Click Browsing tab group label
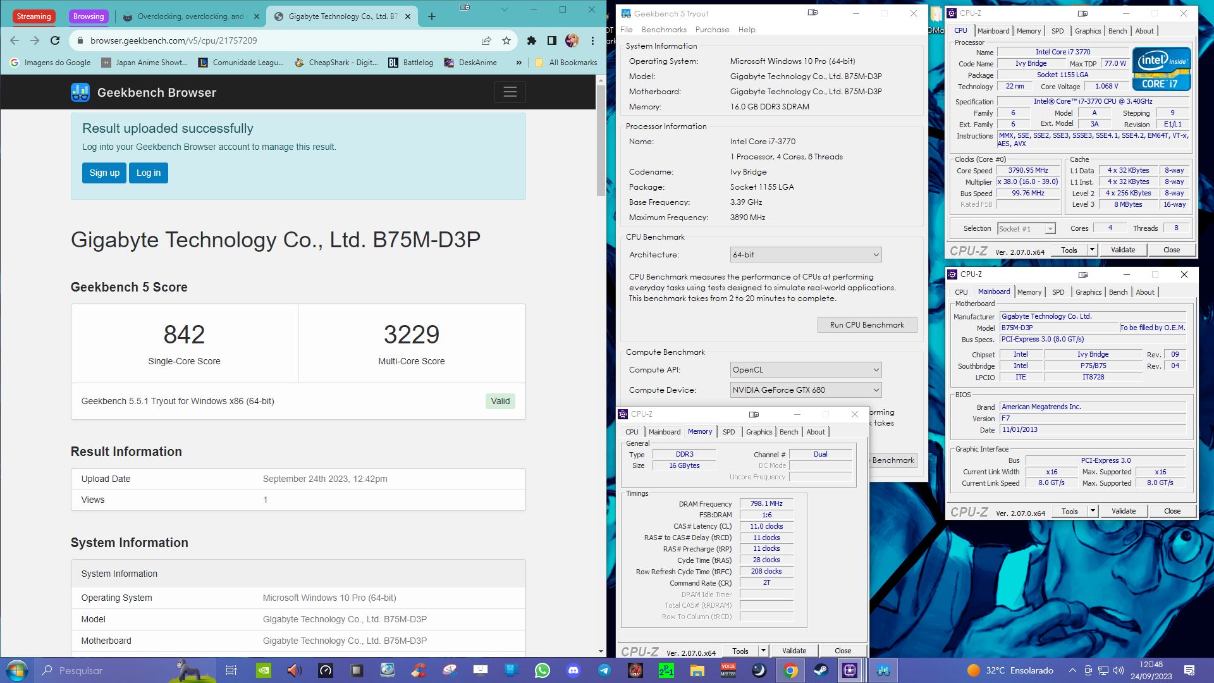 89,16
